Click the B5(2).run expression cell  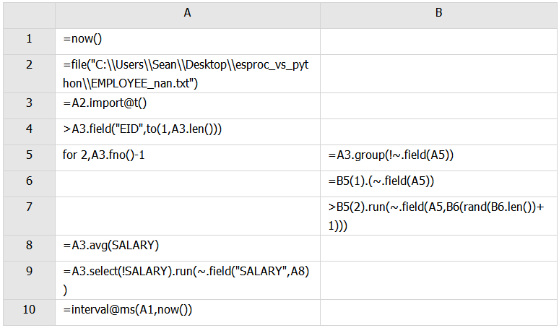(x=438, y=216)
